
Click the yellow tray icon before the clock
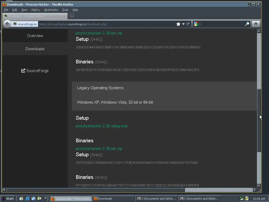click(247, 198)
